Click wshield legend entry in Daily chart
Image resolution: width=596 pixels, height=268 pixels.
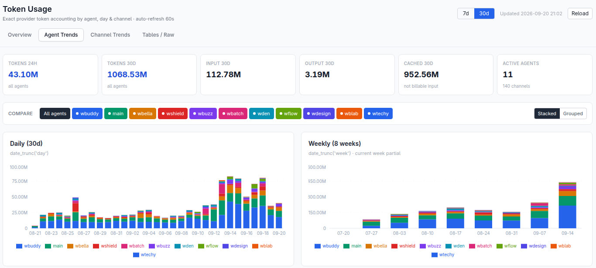pyautogui.click(x=105, y=246)
